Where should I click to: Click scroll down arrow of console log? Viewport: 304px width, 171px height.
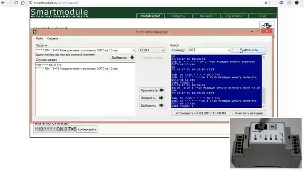(264, 106)
